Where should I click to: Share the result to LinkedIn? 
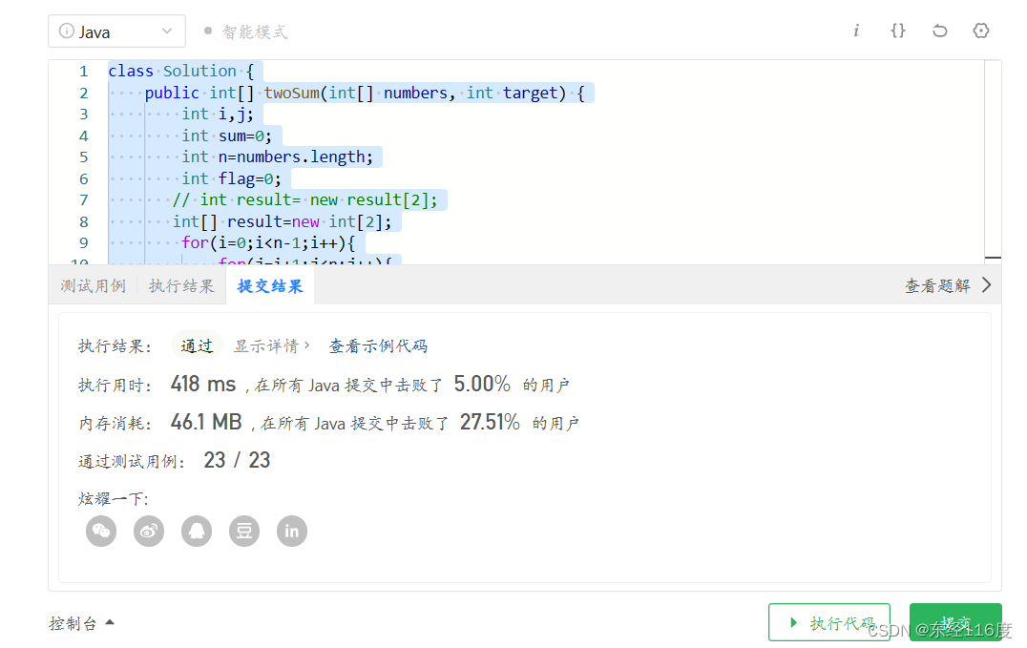coord(291,531)
